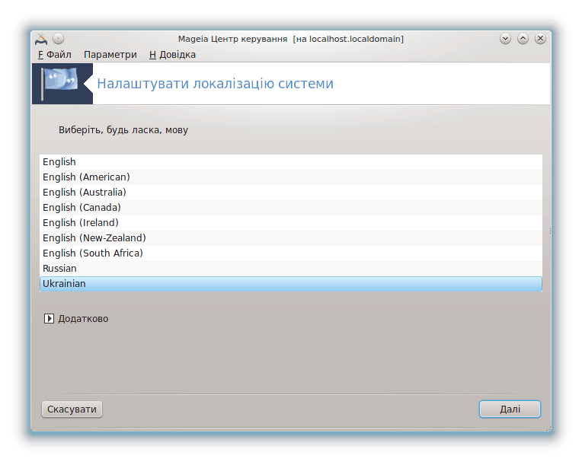Close the Mageia control center window
582x462 pixels.
pos(540,39)
